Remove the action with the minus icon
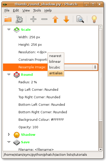 44,19
